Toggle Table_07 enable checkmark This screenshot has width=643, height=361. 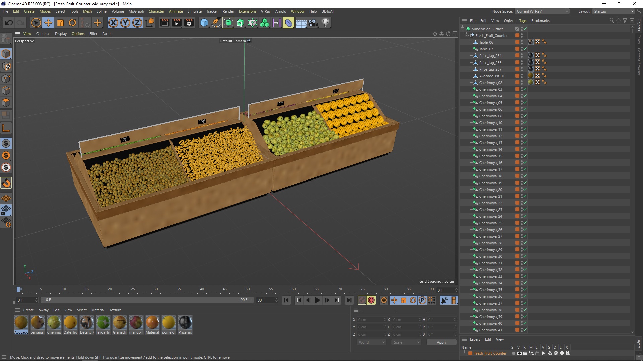coord(525,49)
